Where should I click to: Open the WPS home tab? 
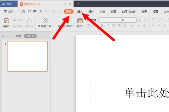tap(9, 4)
